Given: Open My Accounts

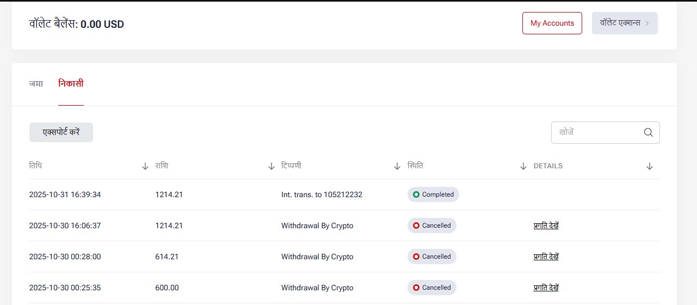Looking at the screenshot, I should [552, 23].
